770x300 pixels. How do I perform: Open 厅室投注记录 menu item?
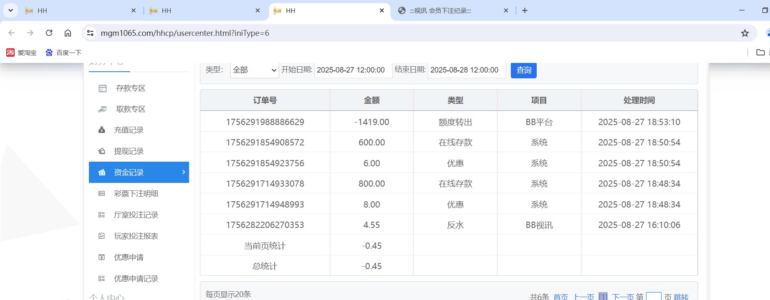[x=136, y=215]
